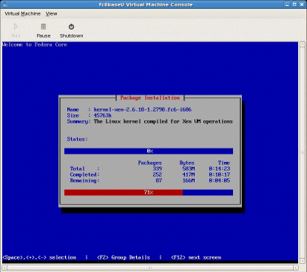
Task: Click remaining packages value 87
Action: pos(158,180)
